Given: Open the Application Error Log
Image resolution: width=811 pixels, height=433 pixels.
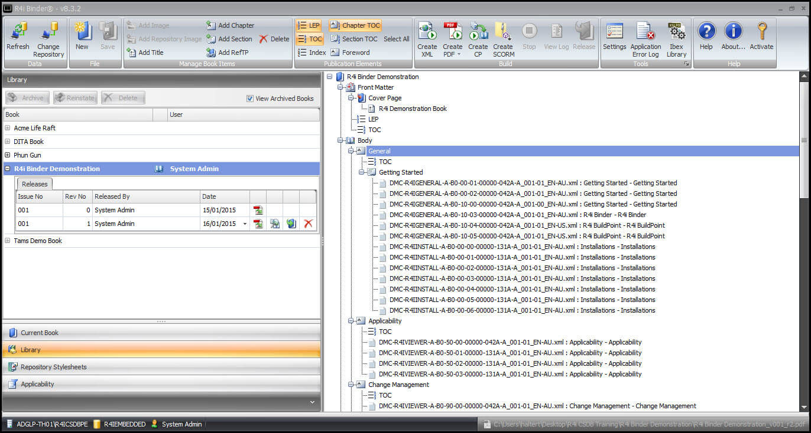Looking at the screenshot, I should (645, 40).
